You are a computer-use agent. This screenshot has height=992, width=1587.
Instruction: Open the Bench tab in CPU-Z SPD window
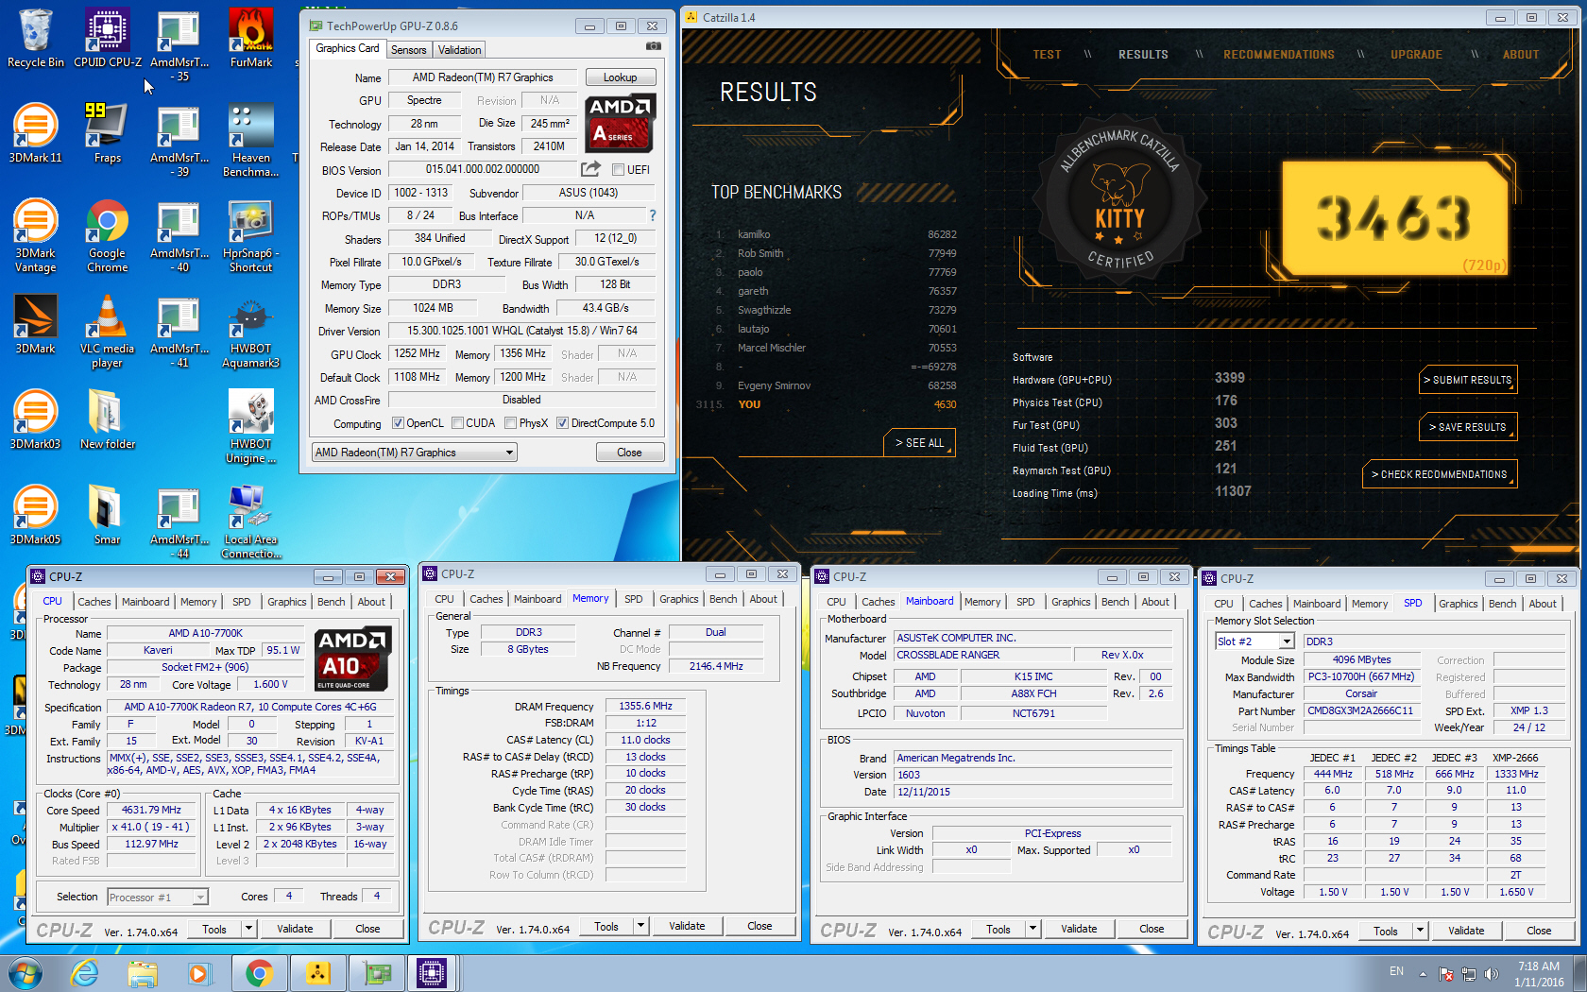(x=1503, y=604)
